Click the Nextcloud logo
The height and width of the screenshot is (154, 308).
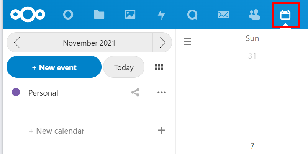28,15
